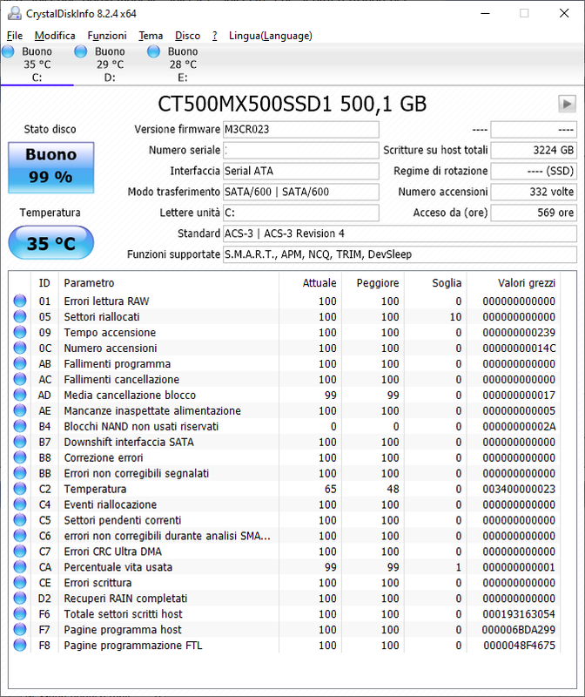This screenshot has height=697, width=585.
Task: Switch to the E: disk at 28 °C
Action: point(183,64)
